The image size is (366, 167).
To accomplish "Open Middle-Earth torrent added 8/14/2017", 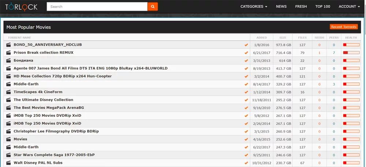I will point(26,84).
